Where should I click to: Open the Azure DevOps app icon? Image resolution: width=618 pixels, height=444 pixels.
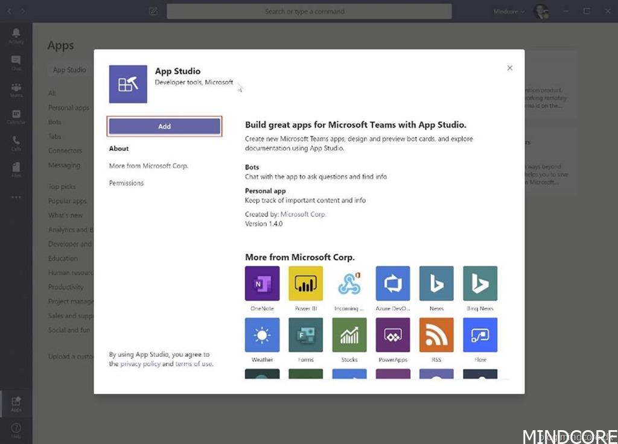click(393, 284)
